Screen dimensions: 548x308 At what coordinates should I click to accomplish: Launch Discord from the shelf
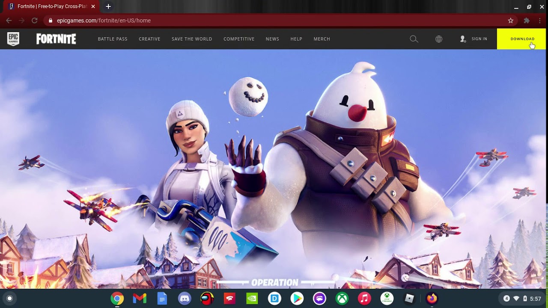click(185, 299)
